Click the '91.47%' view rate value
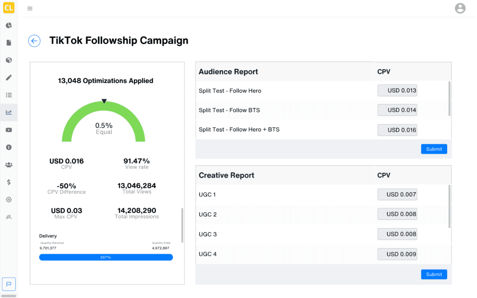Viewport: 477px width, 298px height. click(x=136, y=161)
